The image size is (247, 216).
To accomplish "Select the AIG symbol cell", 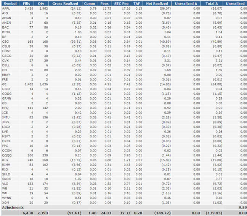I will click(x=5, y=13).
